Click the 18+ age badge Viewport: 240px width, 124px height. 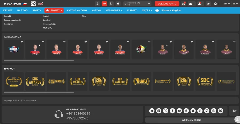coord(234,111)
